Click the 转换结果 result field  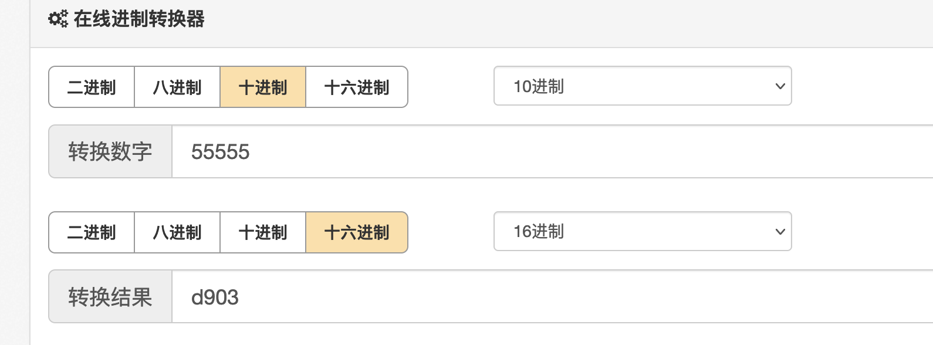coord(411,297)
